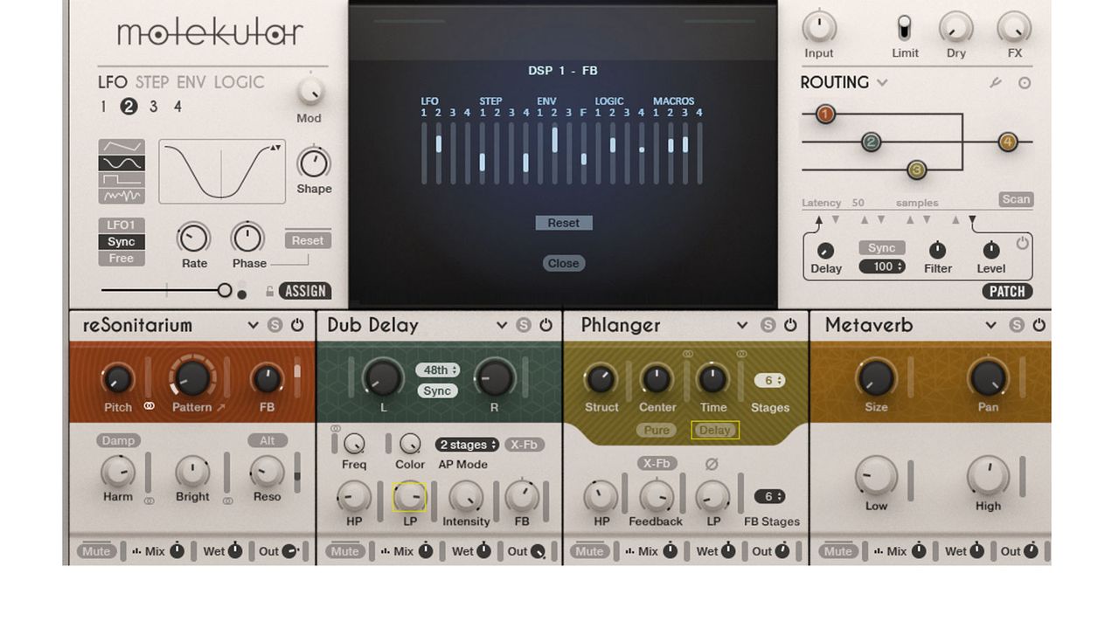Click the arrow icon next to Pattern
Screen dimensions: 1119x629
220,407
